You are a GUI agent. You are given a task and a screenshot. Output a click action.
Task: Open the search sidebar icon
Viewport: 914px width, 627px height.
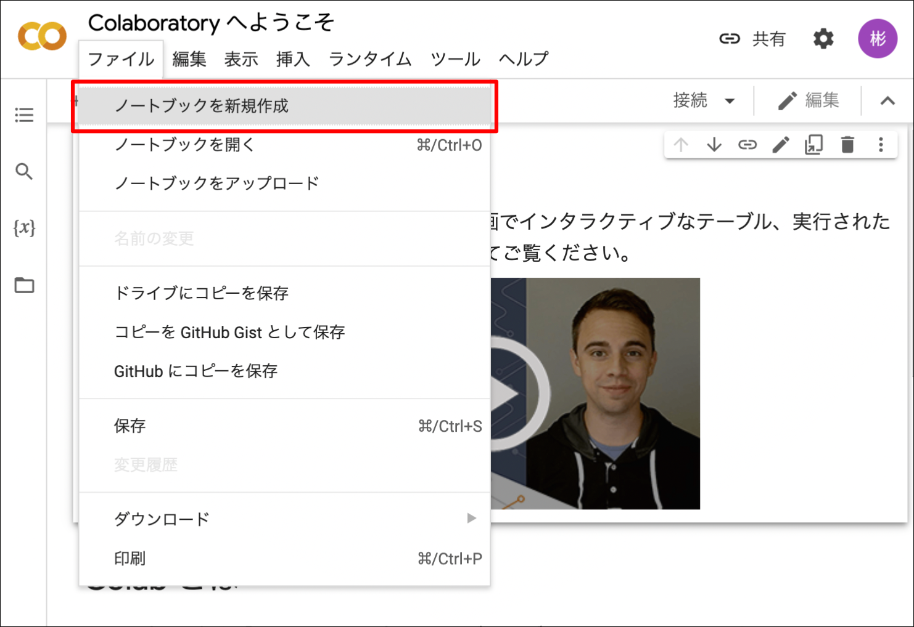point(24,171)
